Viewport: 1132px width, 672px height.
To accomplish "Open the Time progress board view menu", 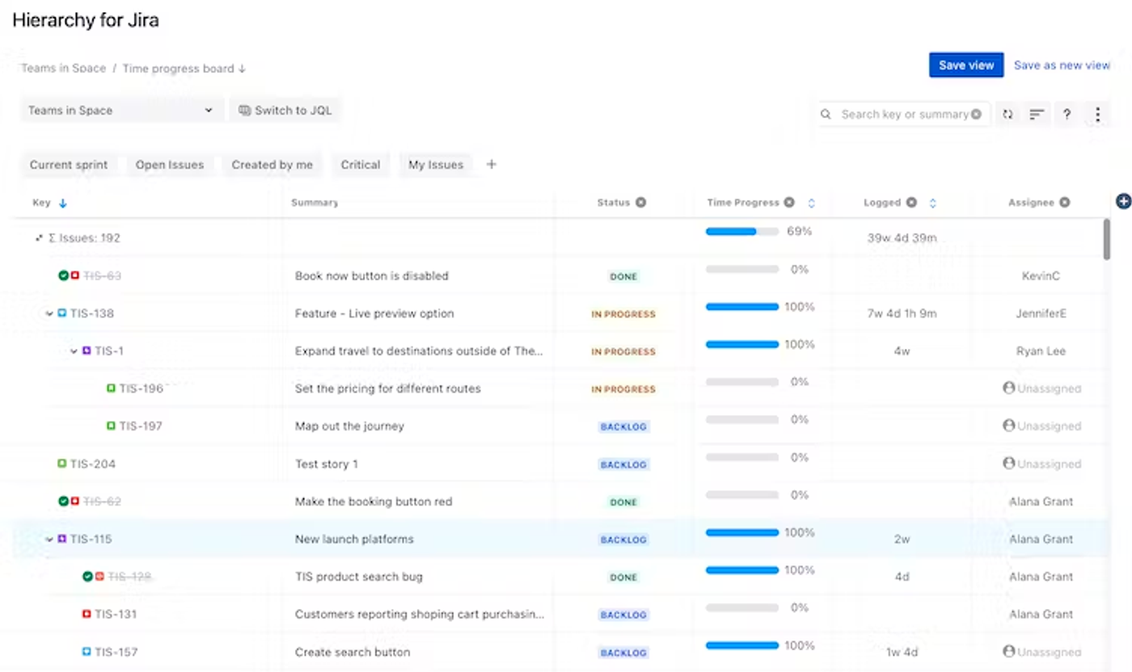I will [184, 69].
